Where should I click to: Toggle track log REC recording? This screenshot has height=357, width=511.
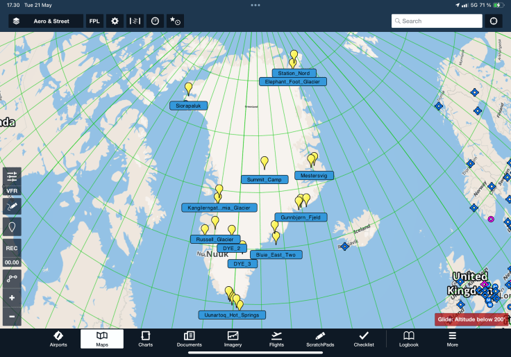(x=12, y=248)
